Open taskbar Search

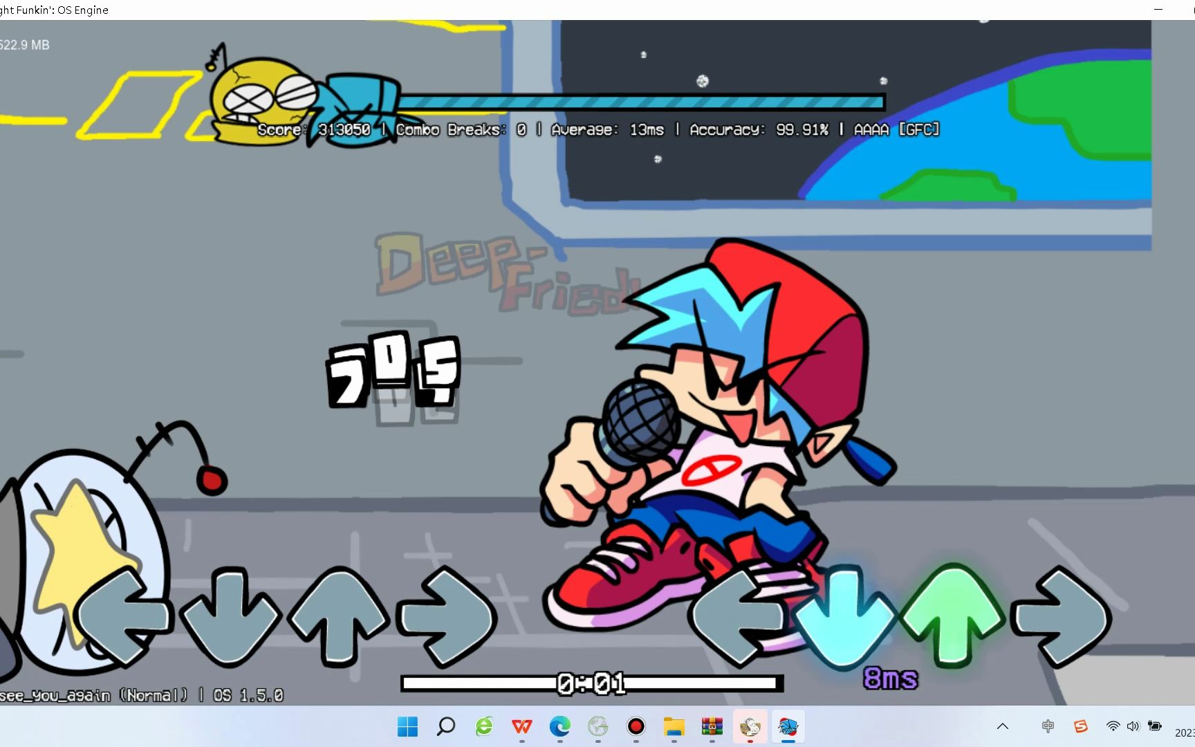(446, 726)
